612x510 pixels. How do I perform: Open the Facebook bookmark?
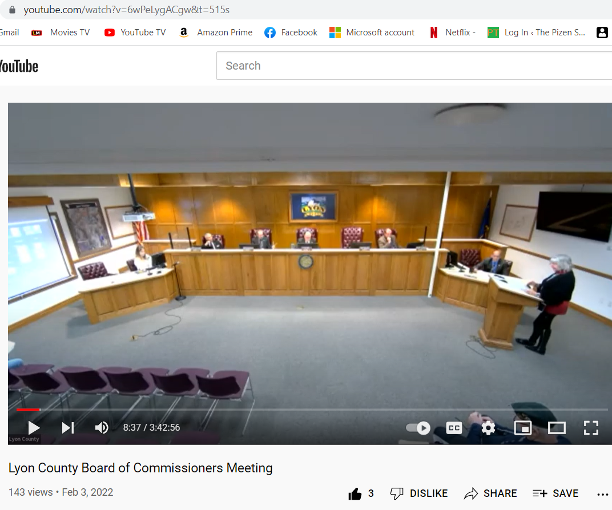[x=291, y=33]
